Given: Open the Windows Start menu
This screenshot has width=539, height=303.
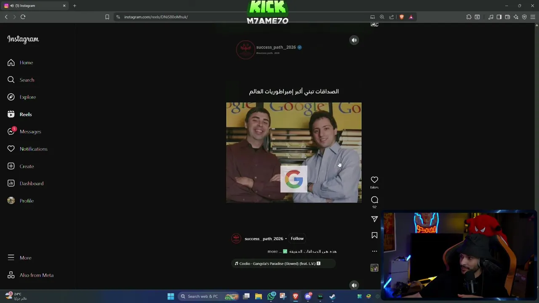Looking at the screenshot, I should 171,296.
